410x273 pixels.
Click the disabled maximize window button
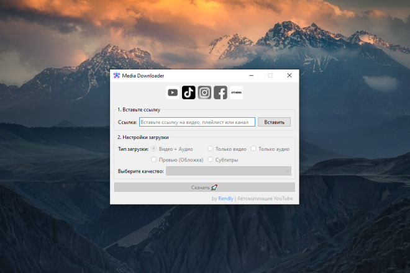pos(270,76)
